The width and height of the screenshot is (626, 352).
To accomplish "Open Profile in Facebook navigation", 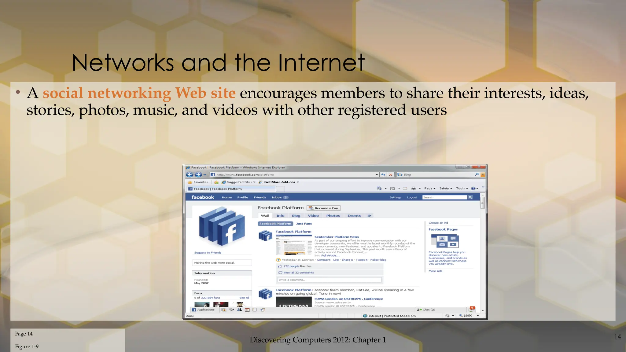I will click(243, 197).
